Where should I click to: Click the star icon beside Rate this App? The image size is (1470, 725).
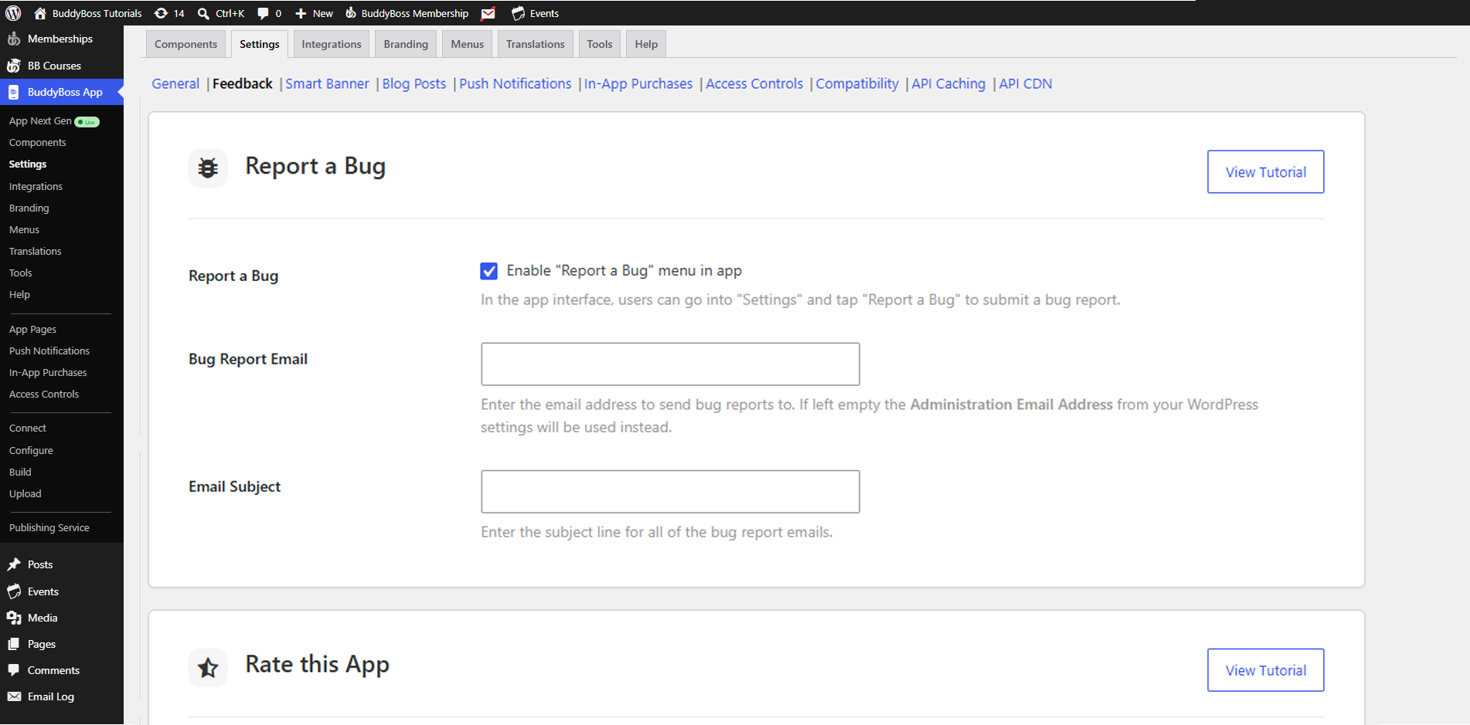click(208, 667)
